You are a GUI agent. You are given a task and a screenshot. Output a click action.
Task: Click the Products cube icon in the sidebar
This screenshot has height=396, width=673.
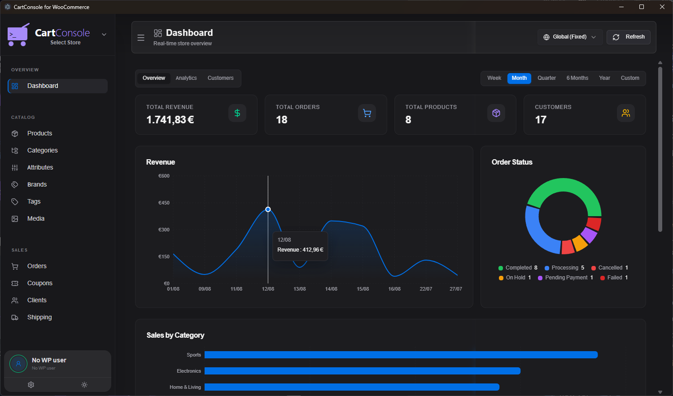pyautogui.click(x=15, y=134)
